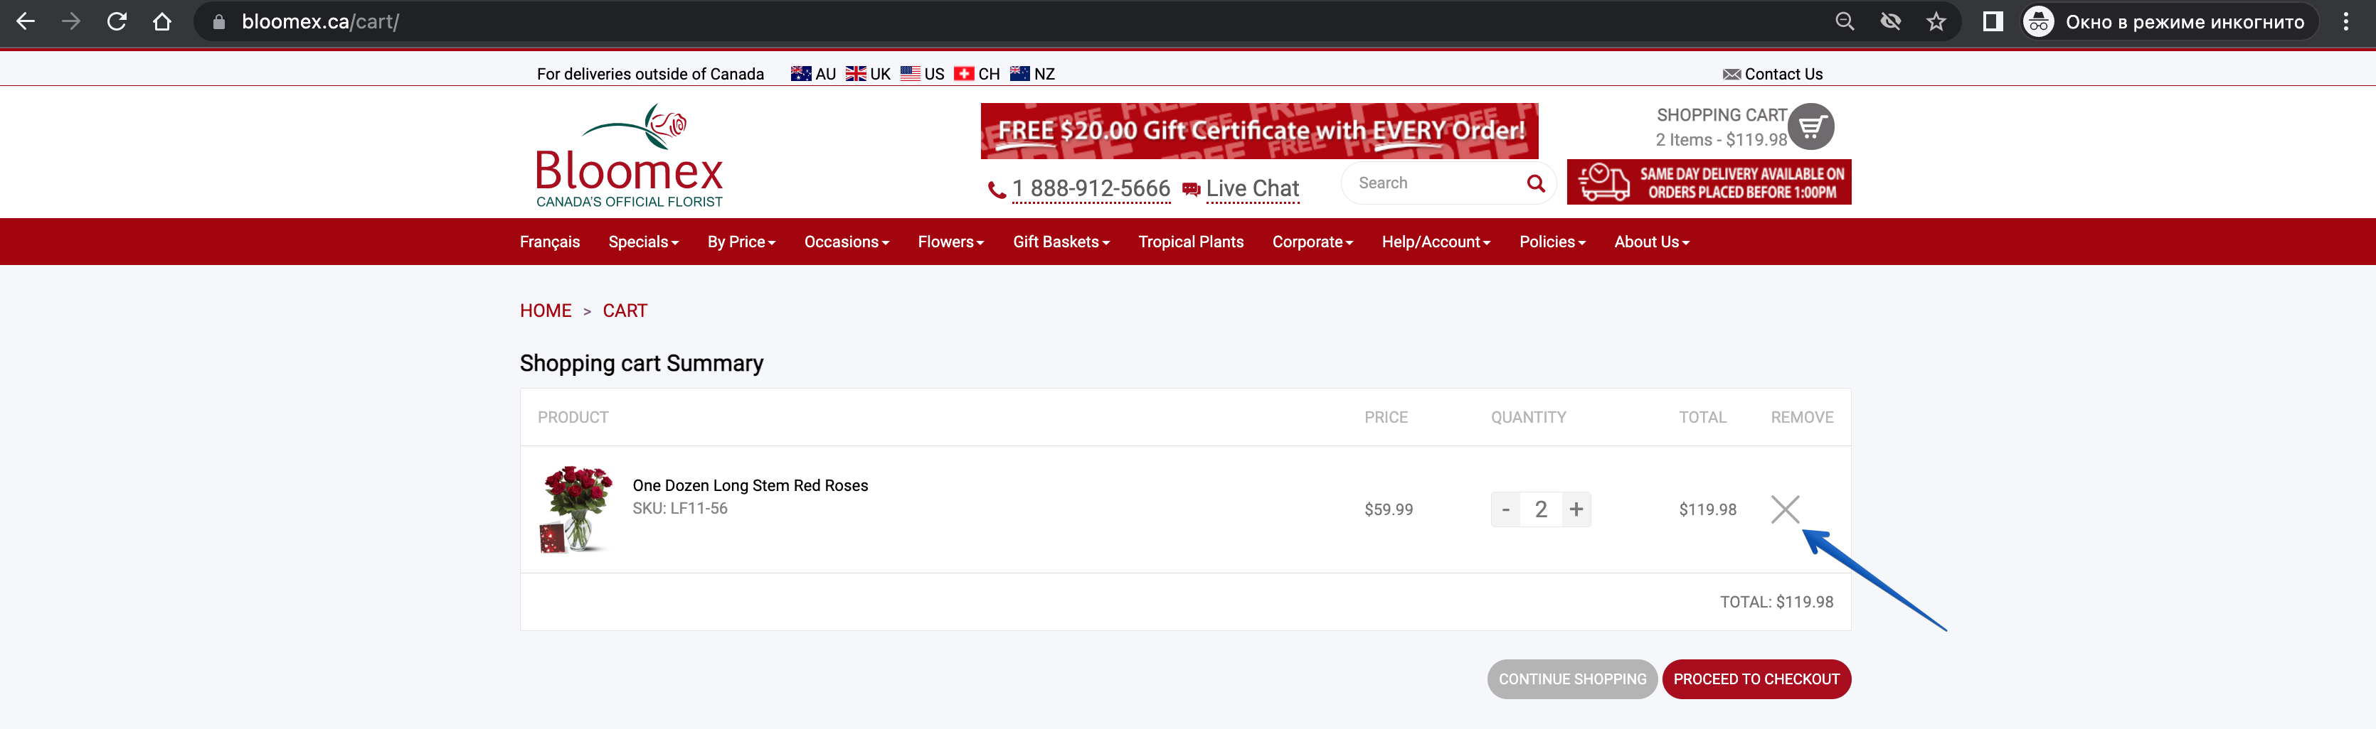2376x729 pixels.
Task: Select New Zealand flag NZ link
Action: (1032, 74)
